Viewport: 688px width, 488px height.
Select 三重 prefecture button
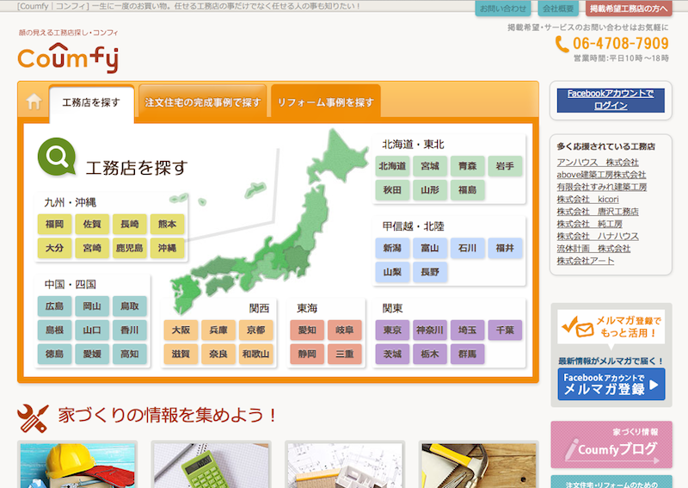[345, 354]
